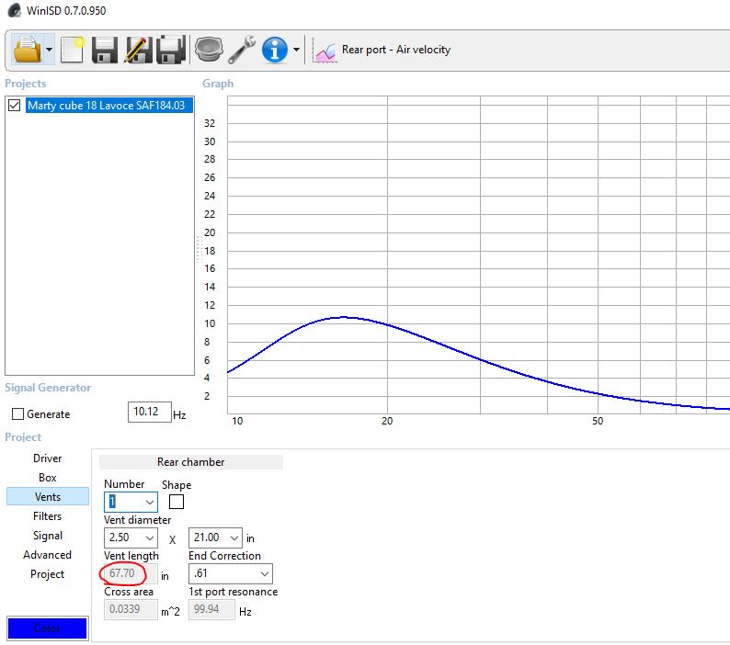The width and height of the screenshot is (730, 645).
Task: Uncheck Marty cube 18 Lavoce project checkbox
Action: (x=15, y=106)
